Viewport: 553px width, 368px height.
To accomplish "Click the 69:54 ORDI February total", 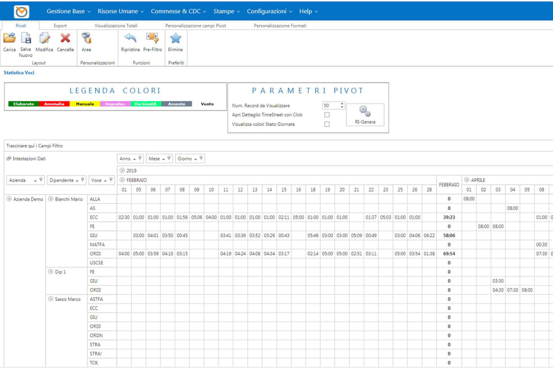I will [449, 254].
